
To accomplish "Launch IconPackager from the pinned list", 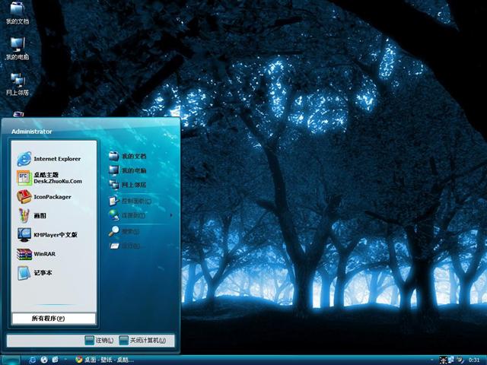I will point(52,197).
